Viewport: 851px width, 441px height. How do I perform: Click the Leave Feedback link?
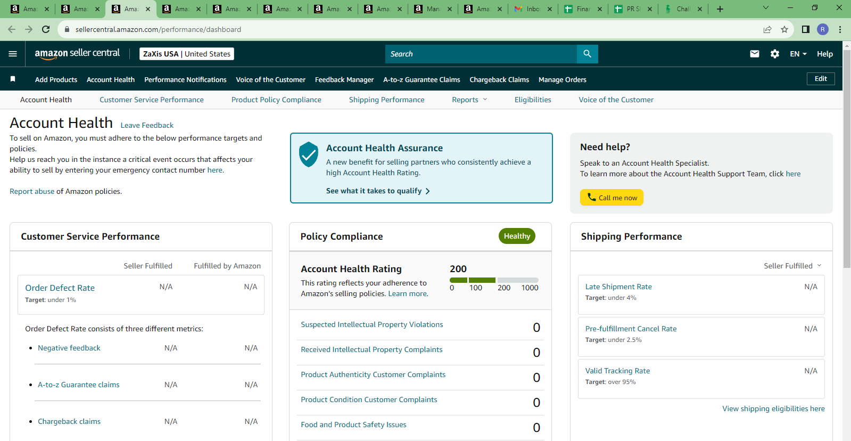[147, 125]
